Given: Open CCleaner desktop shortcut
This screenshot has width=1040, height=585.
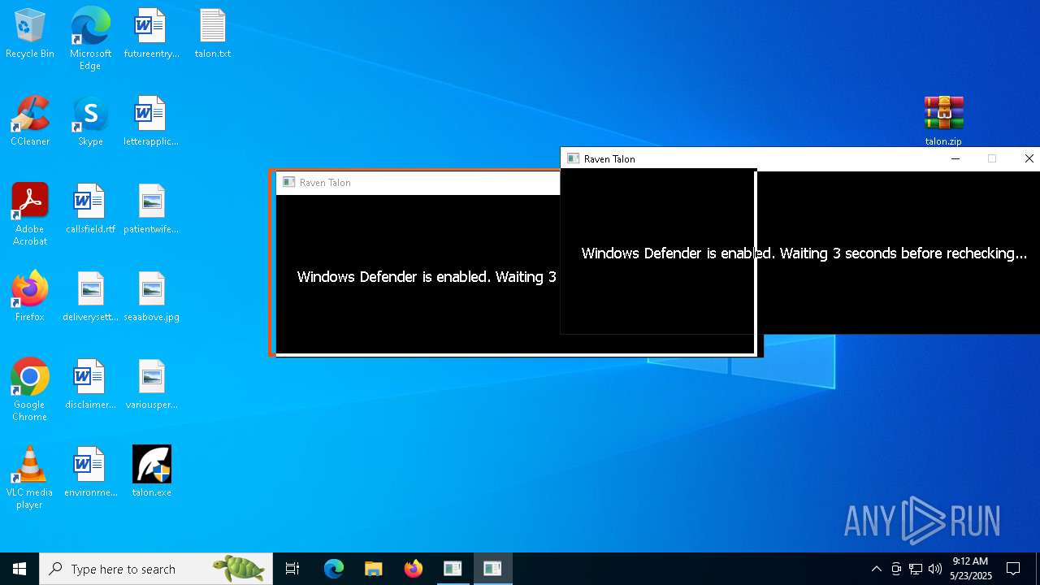Looking at the screenshot, I should tap(29, 122).
